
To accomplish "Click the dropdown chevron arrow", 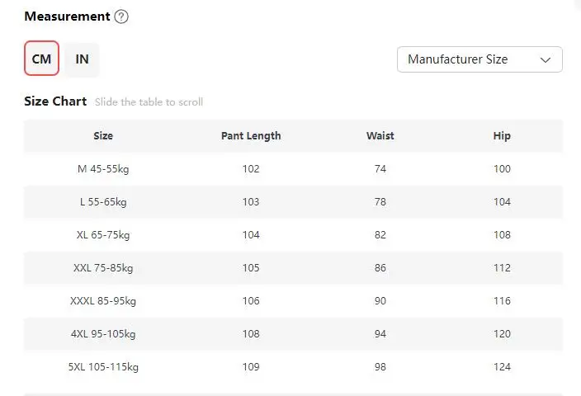I will pyautogui.click(x=545, y=60).
